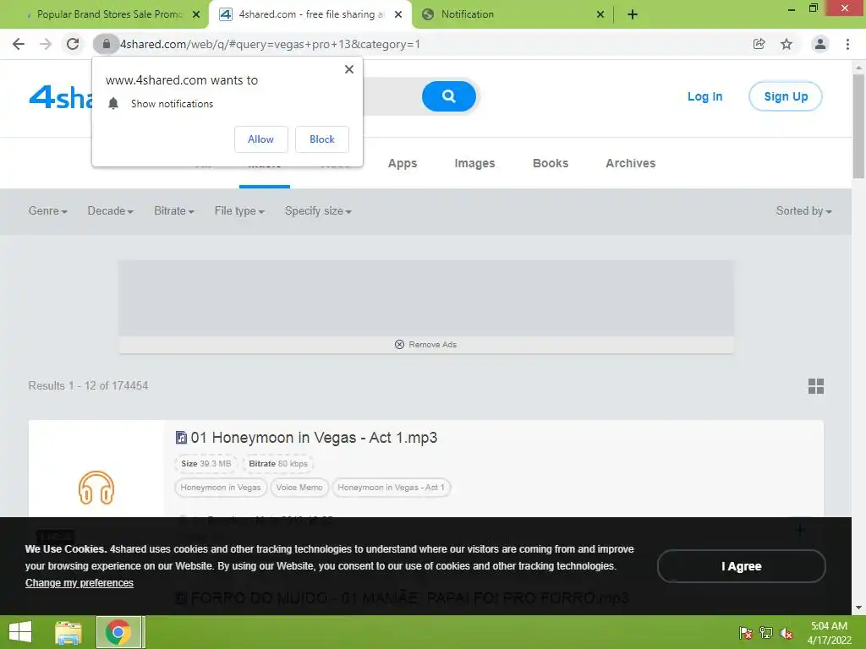Open Change my preferences link
Image resolution: width=866 pixels, height=649 pixels.
[x=79, y=583]
